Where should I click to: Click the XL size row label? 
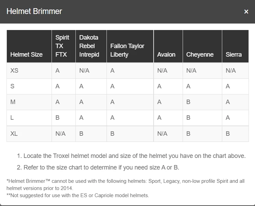(x=14, y=134)
